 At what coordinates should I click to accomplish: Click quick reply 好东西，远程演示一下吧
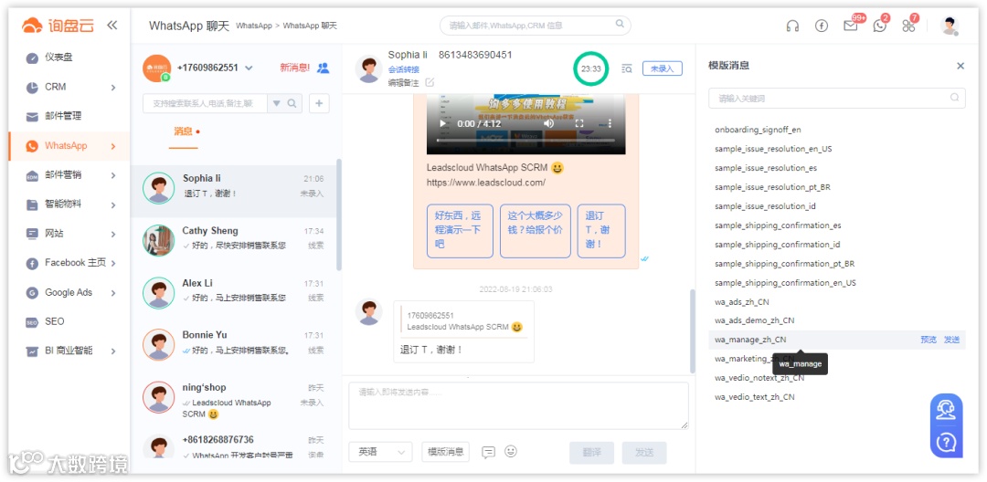point(460,231)
